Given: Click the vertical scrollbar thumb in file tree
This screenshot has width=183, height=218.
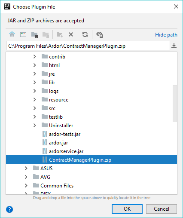Looking at the screenshot, I should tap(175, 104).
